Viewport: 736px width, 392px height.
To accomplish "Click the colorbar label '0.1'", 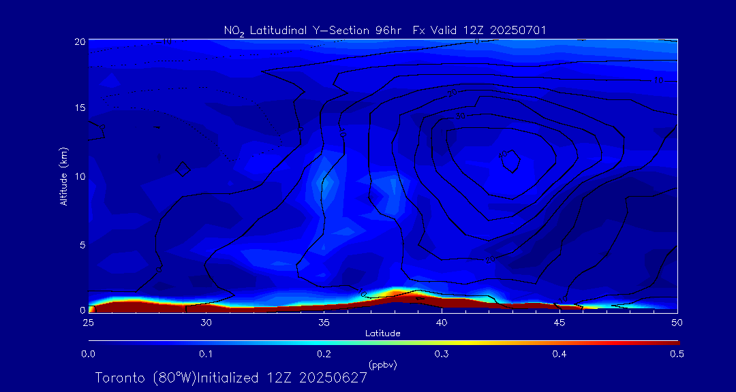I will [x=206, y=355].
